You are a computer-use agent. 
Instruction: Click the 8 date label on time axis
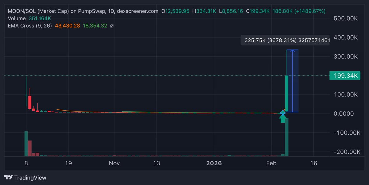26,163
